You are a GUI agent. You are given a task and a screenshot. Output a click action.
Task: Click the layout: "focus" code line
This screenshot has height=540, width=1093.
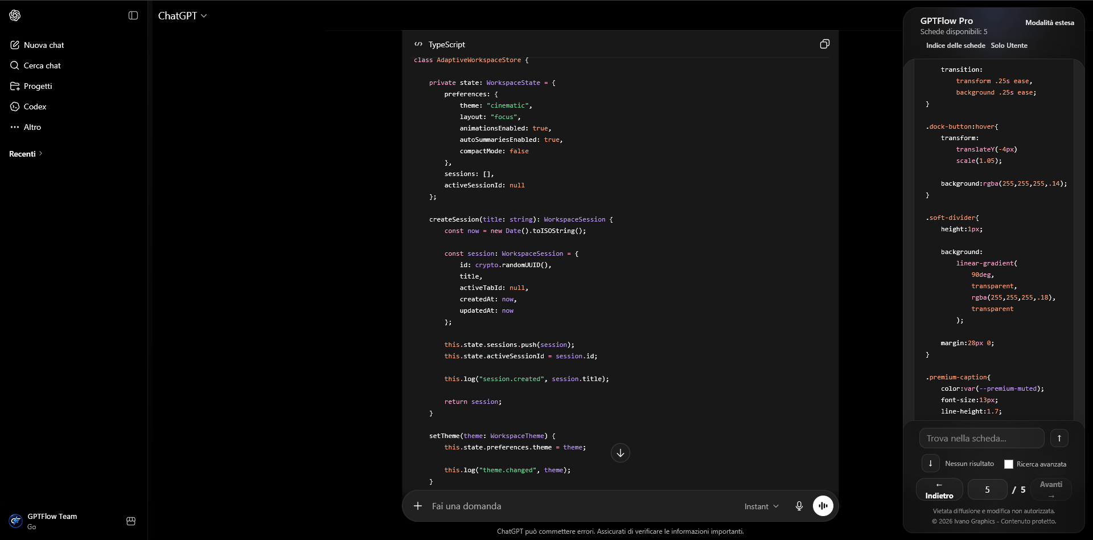pos(490,117)
